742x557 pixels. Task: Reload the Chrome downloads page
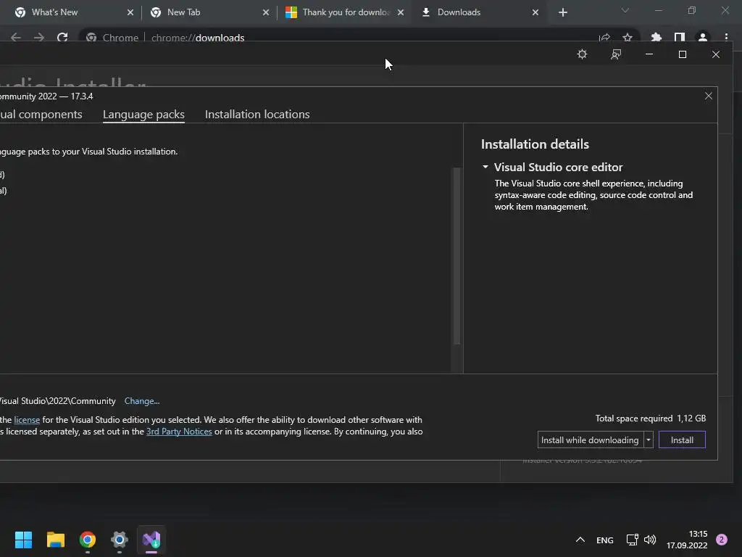pos(62,37)
